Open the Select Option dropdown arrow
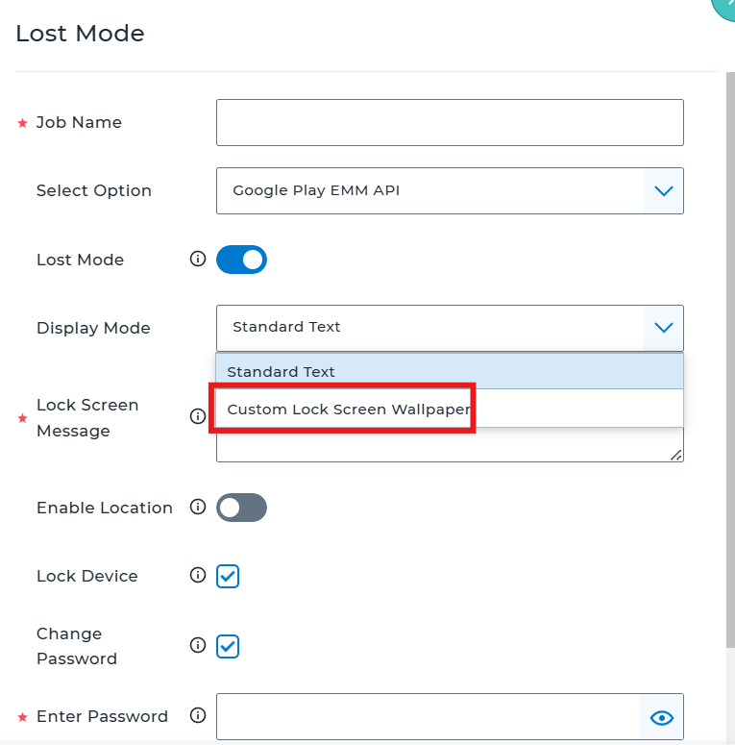This screenshot has width=735, height=745. tap(663, 191)
